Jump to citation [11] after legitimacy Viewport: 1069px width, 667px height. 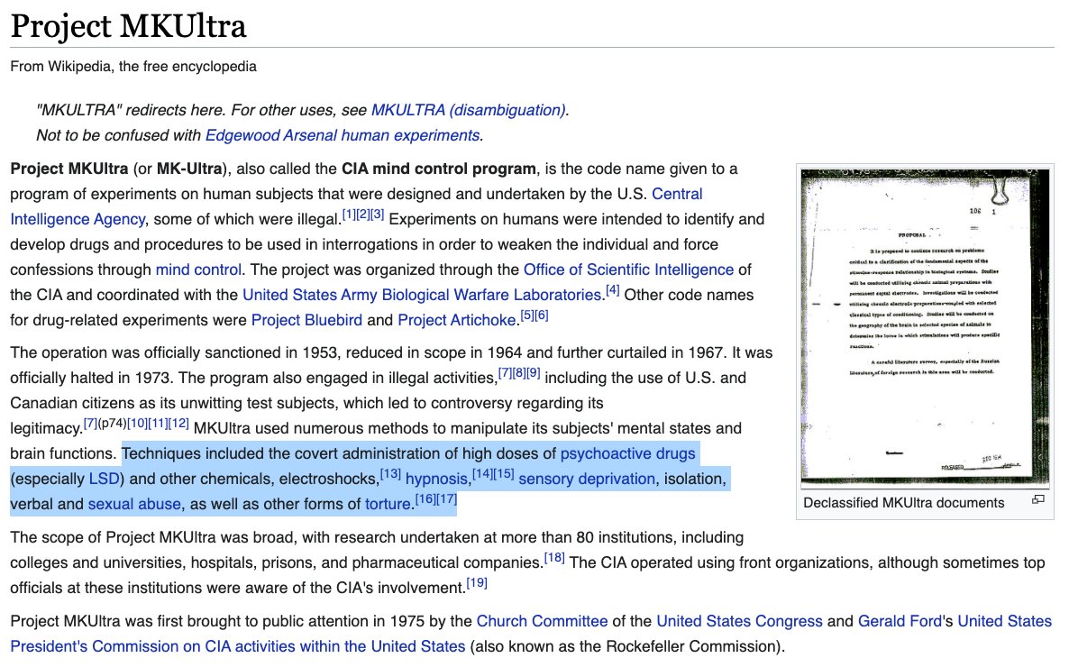[158, 424]
